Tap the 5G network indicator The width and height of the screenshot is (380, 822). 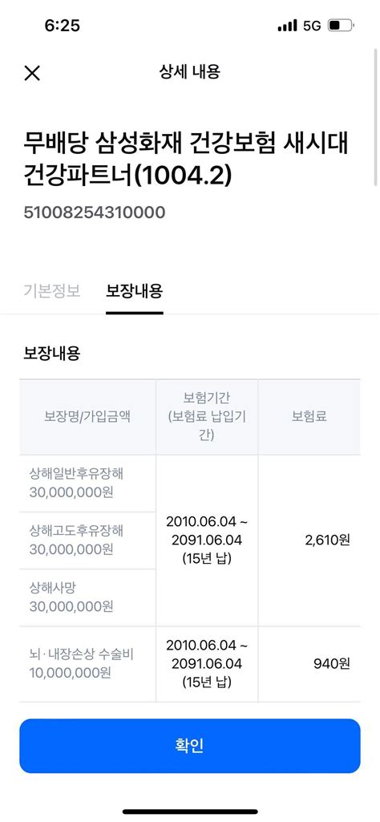click(x=312, y=26)
